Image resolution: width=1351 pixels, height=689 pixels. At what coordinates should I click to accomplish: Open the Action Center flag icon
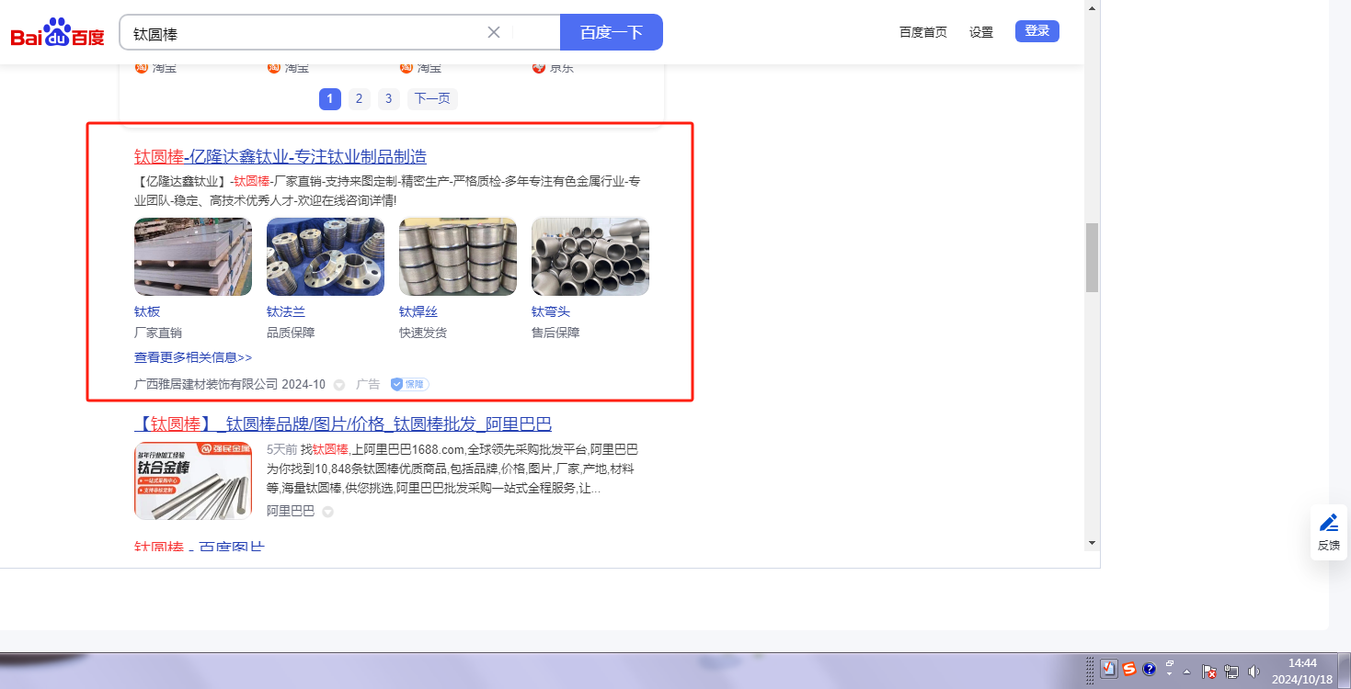[x=1210, y=671]
